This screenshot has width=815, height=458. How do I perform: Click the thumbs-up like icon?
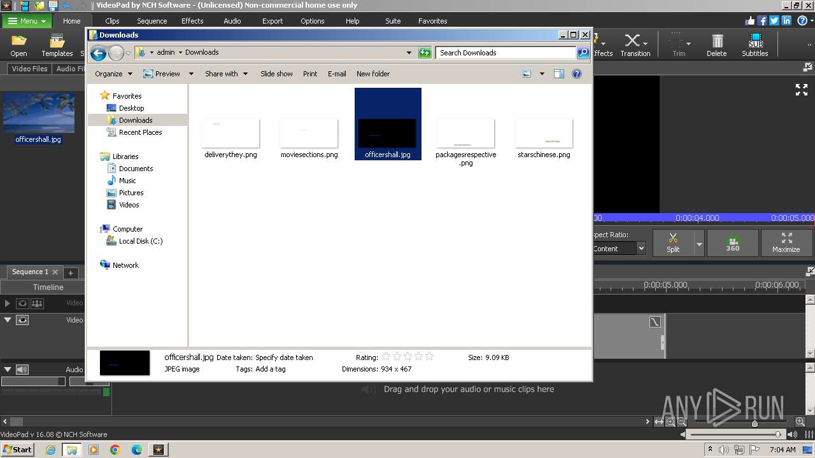tap(750, 21)
